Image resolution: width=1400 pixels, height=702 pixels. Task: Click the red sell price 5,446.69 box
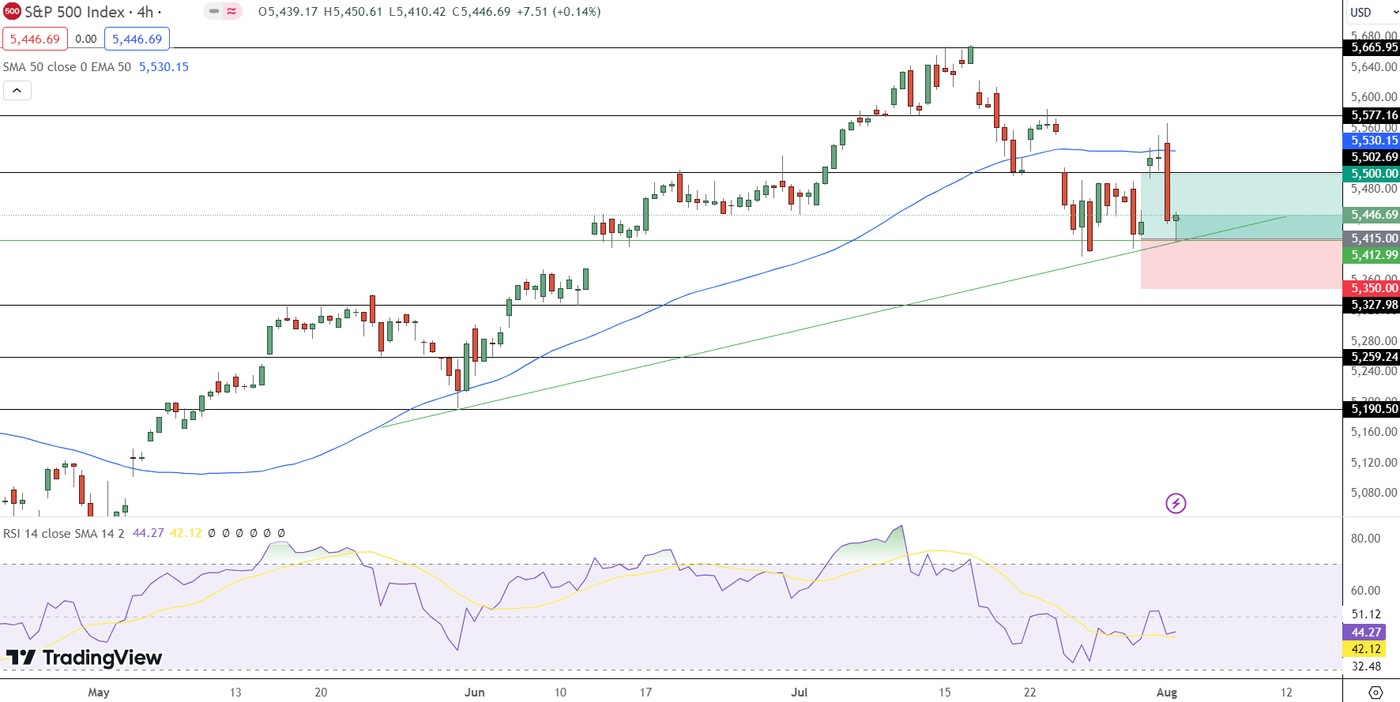[x=35, y=39]
